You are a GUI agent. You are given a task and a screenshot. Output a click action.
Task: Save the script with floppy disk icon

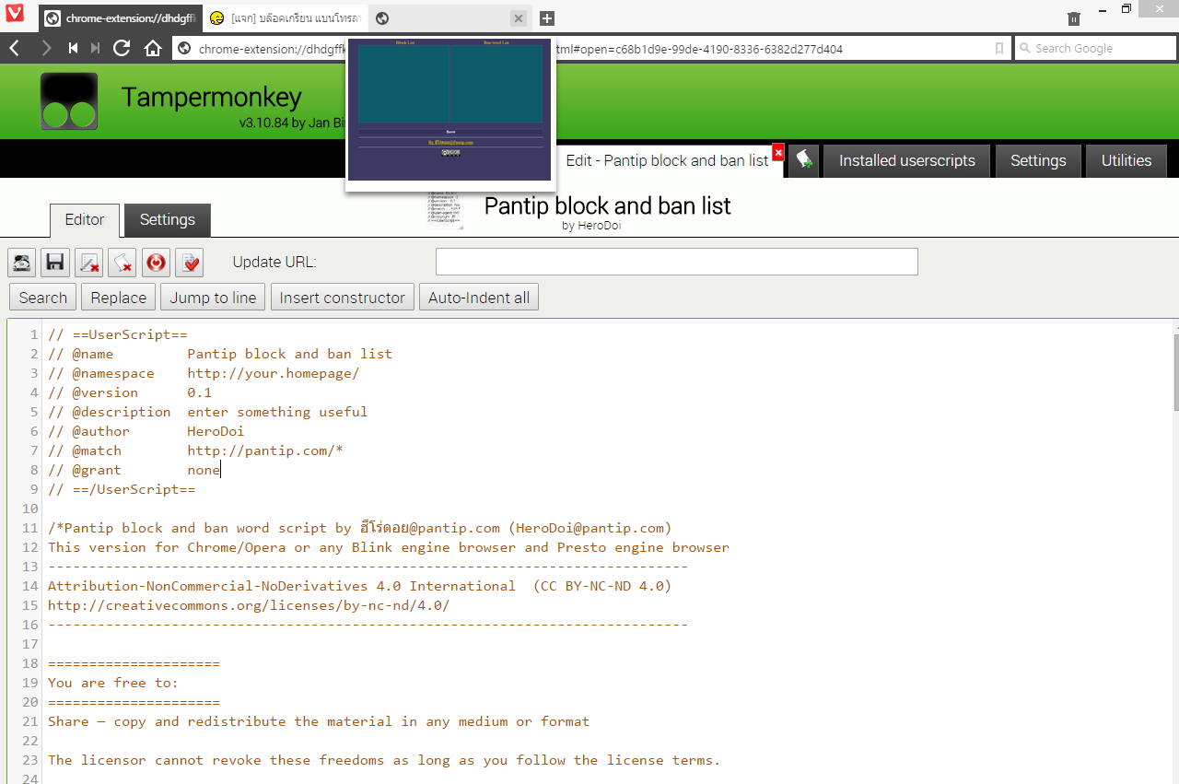(55, 263)
